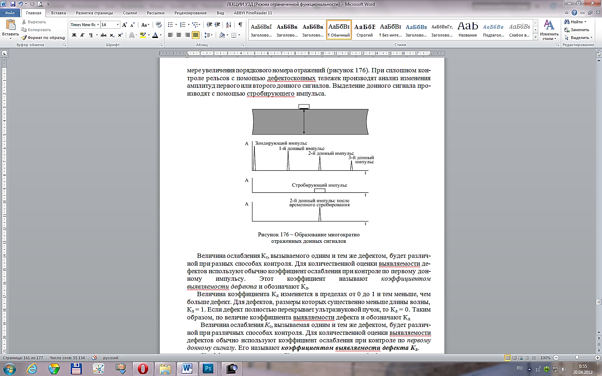Click Заменить (Replace) button
602x376 pixels.
[x=577, y=30]
